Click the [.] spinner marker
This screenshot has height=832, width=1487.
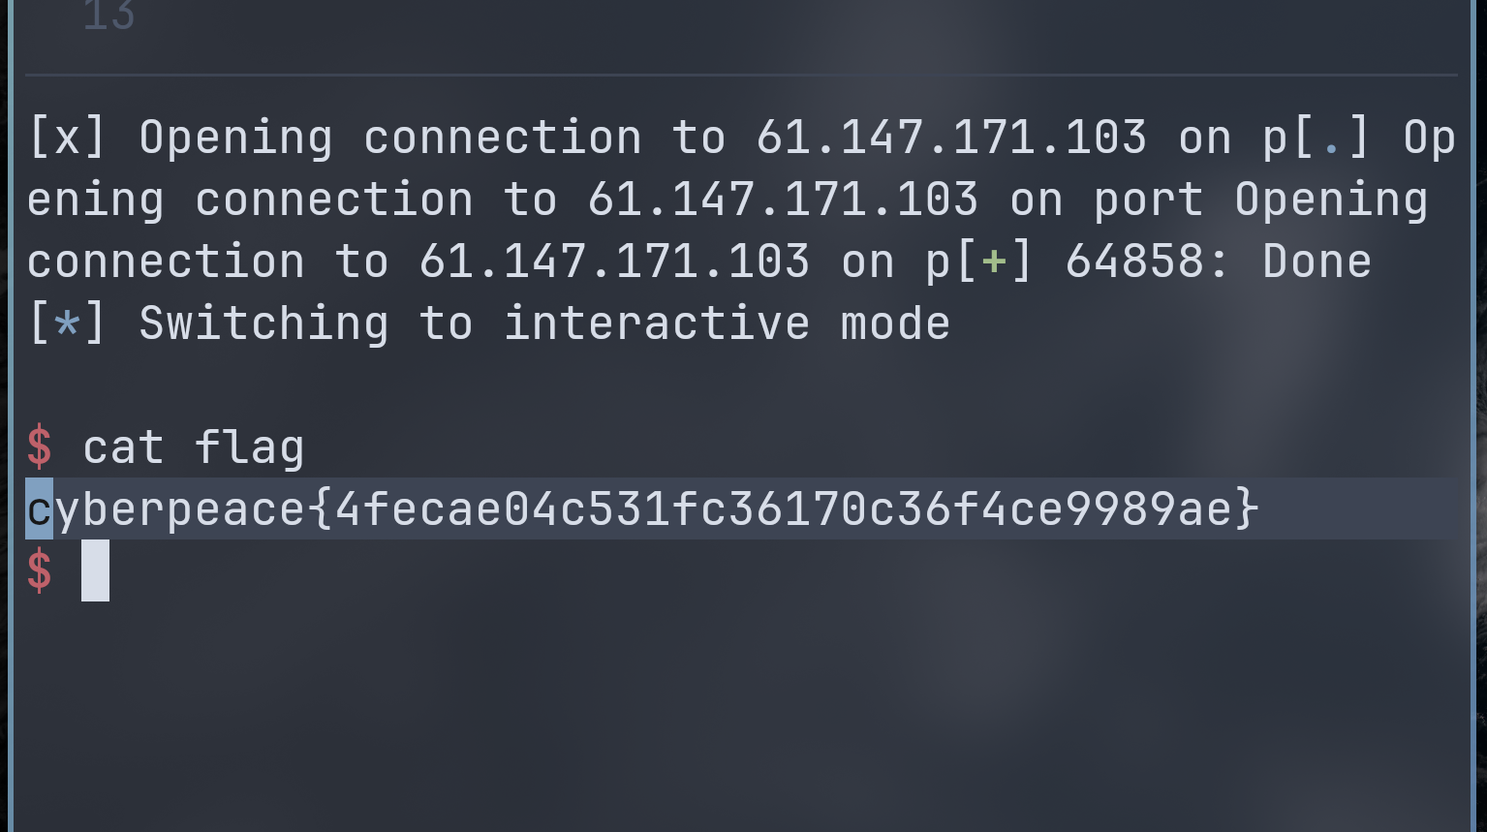(x=1332, y=138)
